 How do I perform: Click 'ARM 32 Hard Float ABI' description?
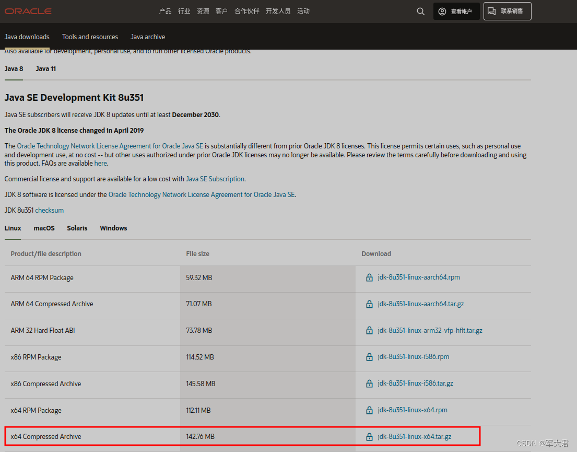43,330
